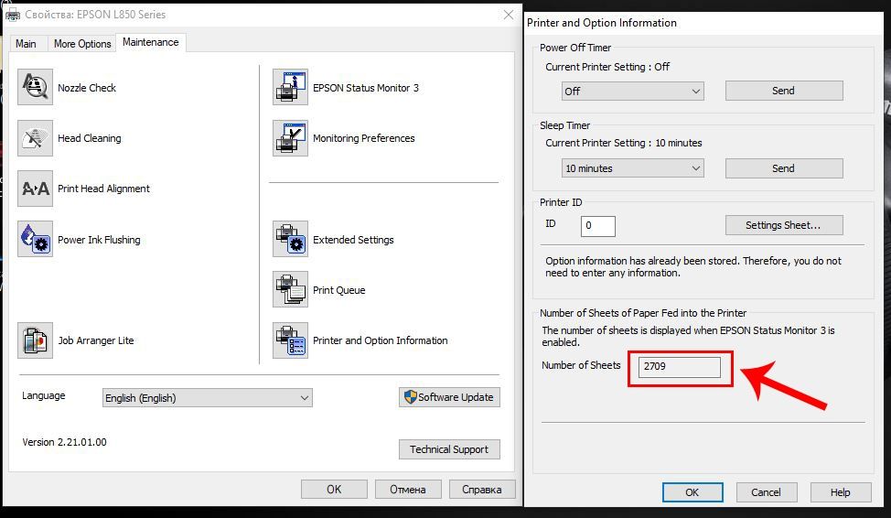Confirm properties dialog with OK button
Image resolution: width=891 pixels, height=518 pixels.
[x=334, y=489]
